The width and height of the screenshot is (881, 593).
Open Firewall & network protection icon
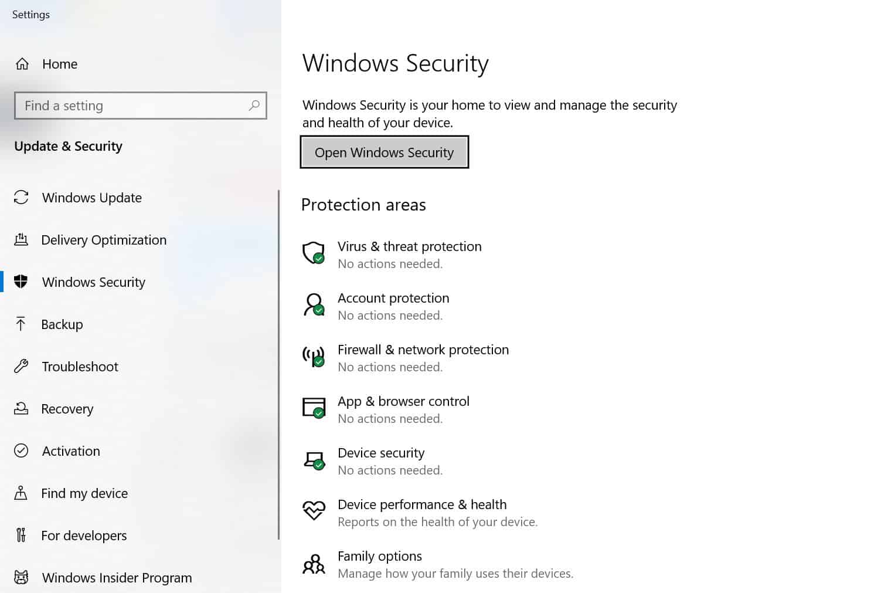314,357
